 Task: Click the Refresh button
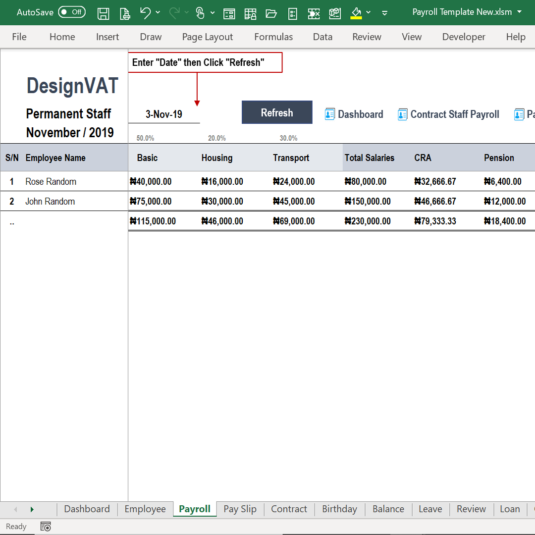pyautogui.click(x=277, y=112)
